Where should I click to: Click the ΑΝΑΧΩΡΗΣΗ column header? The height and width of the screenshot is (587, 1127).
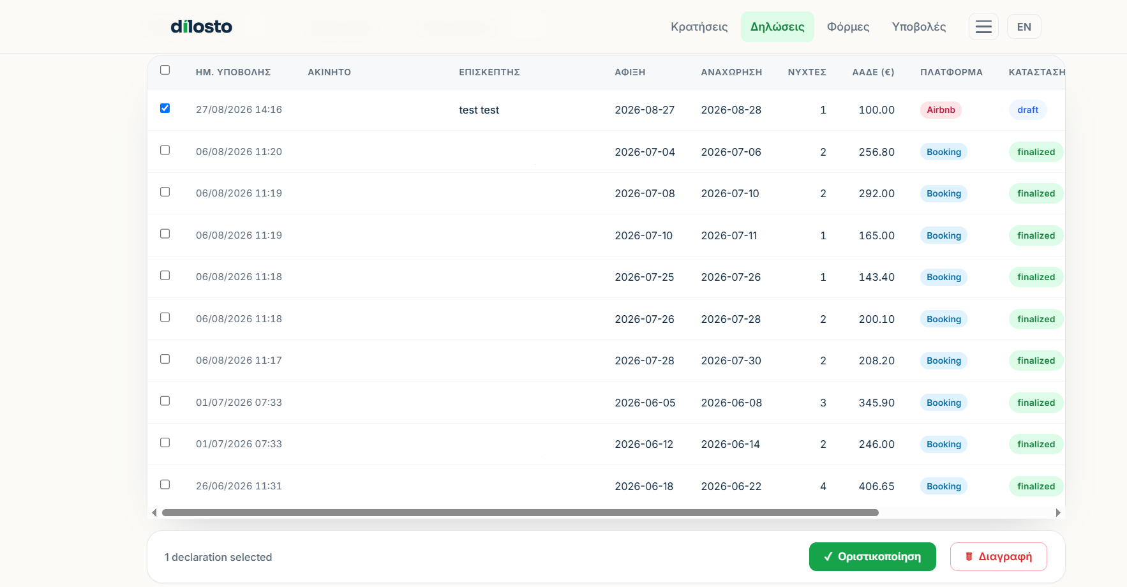pos(731,72)
